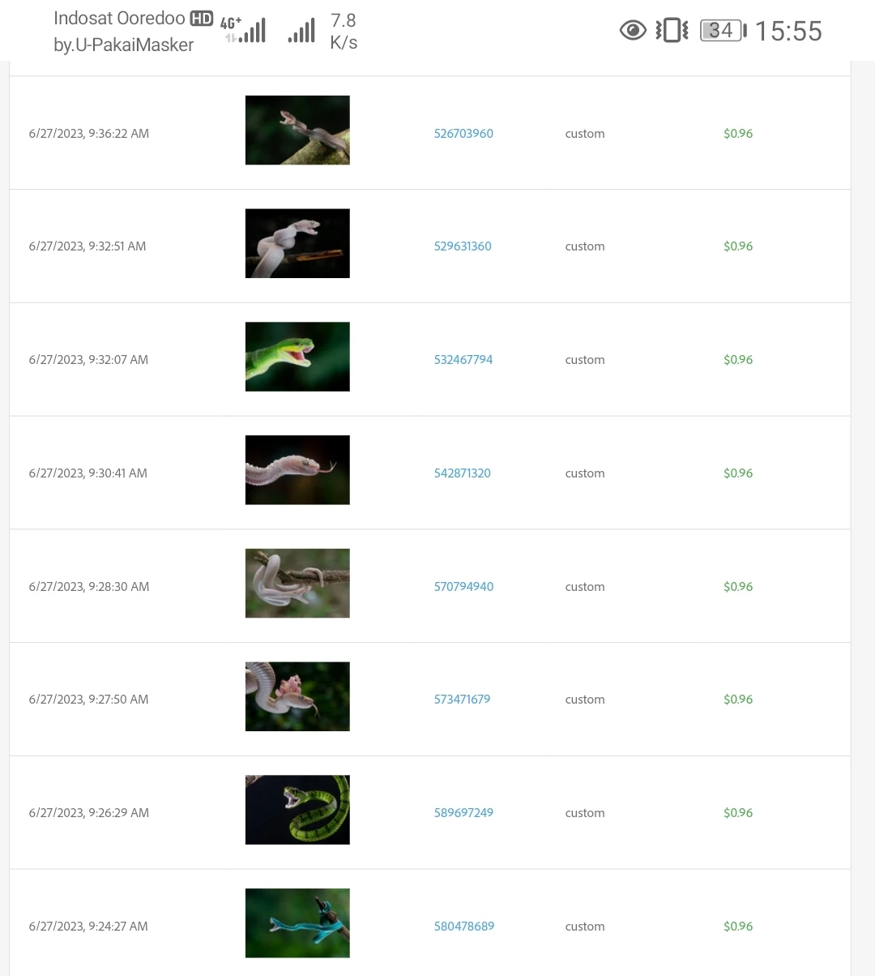Image resolution: width=875 pixels, height=976 pixels.
Task: Open asset ID link 529631360
Action: tap(463, 246)
